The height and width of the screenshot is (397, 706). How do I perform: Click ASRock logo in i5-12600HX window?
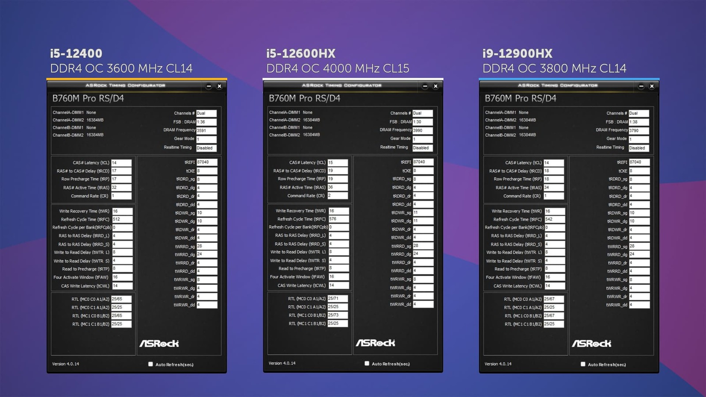coord(376,343)
